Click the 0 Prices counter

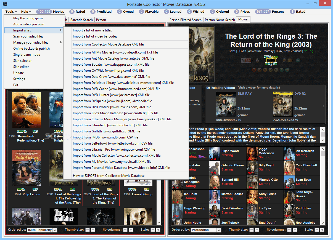coord(242,12)
